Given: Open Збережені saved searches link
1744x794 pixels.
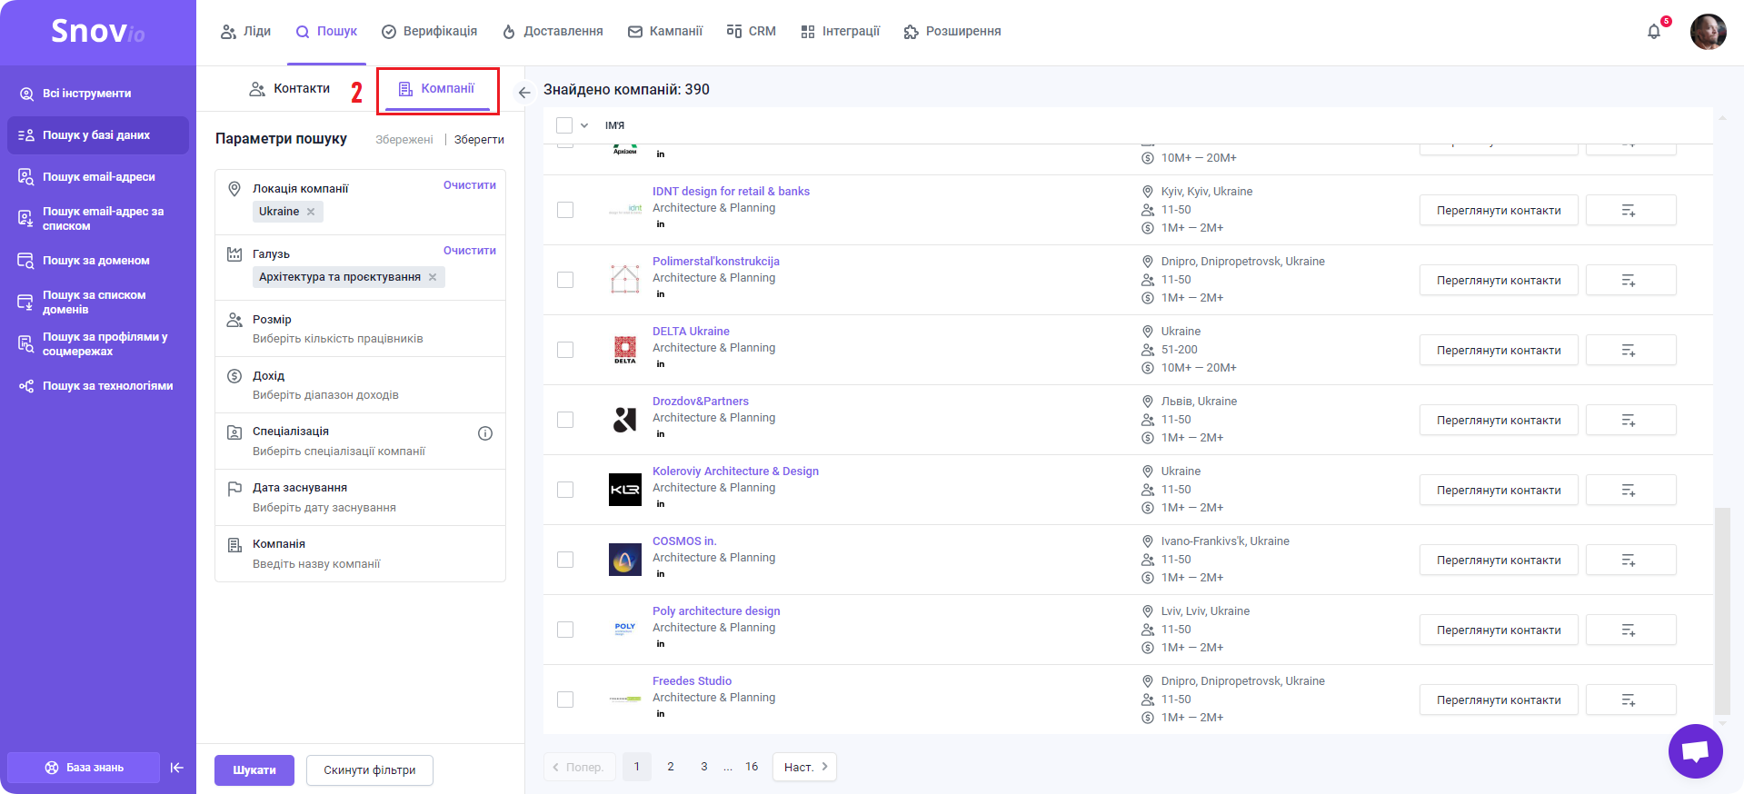Looking at the screenshot, I should tap(404, 140).
